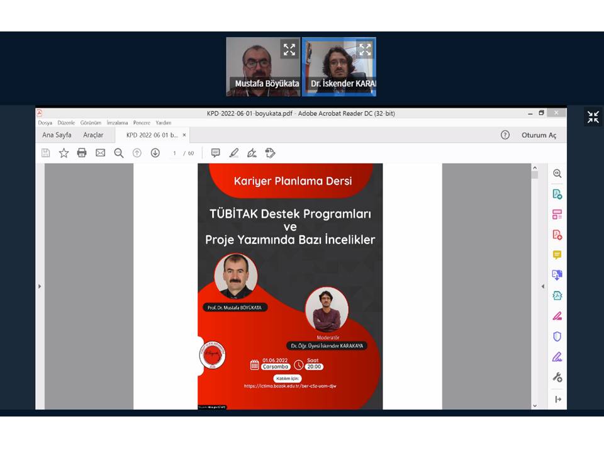Viewport: 604px width, 453px height.
Task: Add a sticky note comment from toolbar
Action: [x=215, y=153]
